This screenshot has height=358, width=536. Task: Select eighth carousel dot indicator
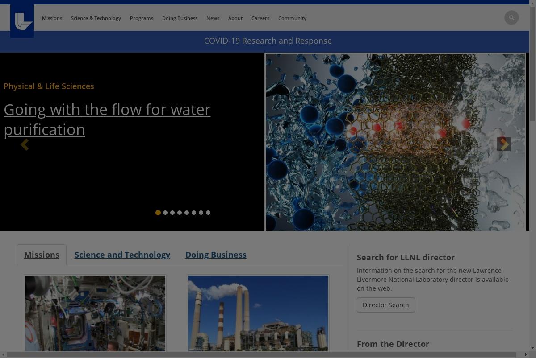click(x=208, y=213)
